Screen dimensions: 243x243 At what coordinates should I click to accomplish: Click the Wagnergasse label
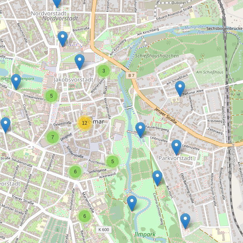[x=98, y=85]
